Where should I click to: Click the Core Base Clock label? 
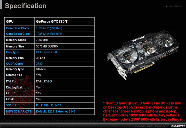[18, 28]
